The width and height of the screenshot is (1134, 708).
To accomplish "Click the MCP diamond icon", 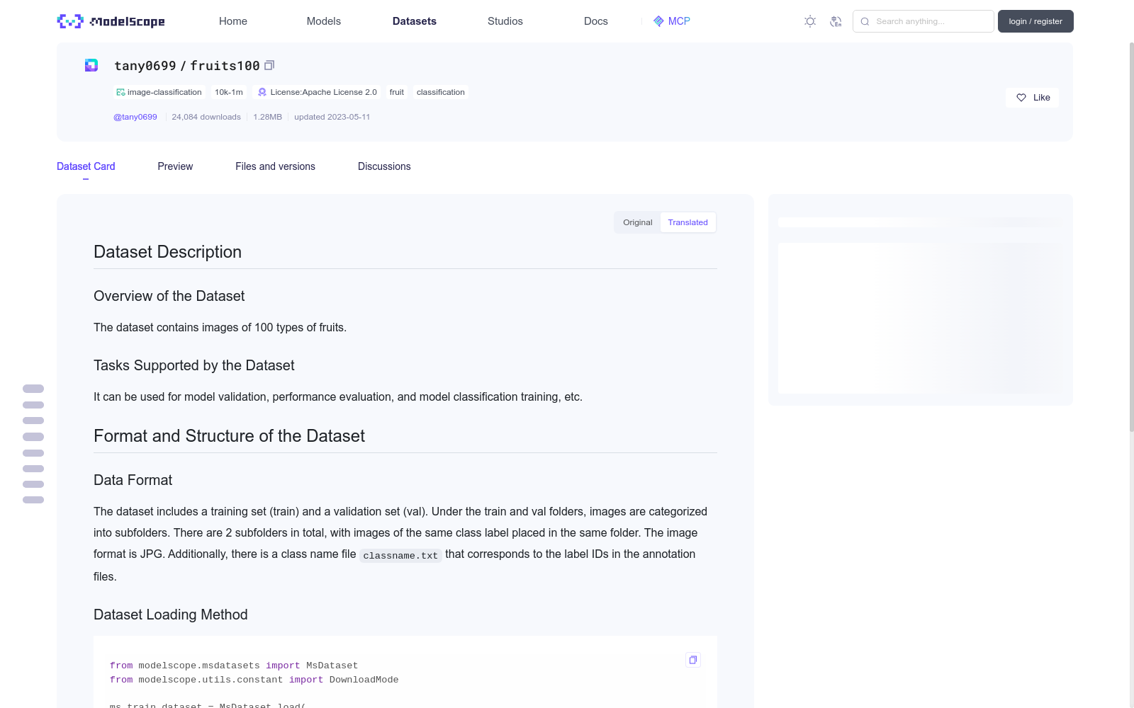I will 658,21.
